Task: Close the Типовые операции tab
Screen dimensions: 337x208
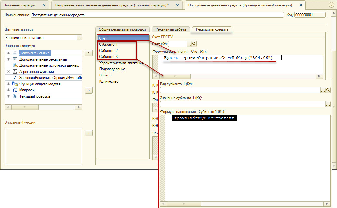Action: 44,5
